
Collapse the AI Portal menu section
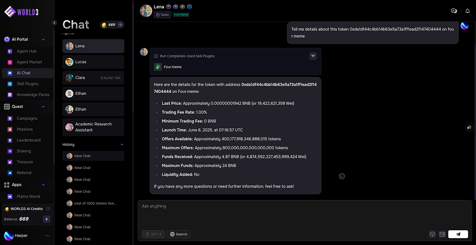[x=43, y=39]
